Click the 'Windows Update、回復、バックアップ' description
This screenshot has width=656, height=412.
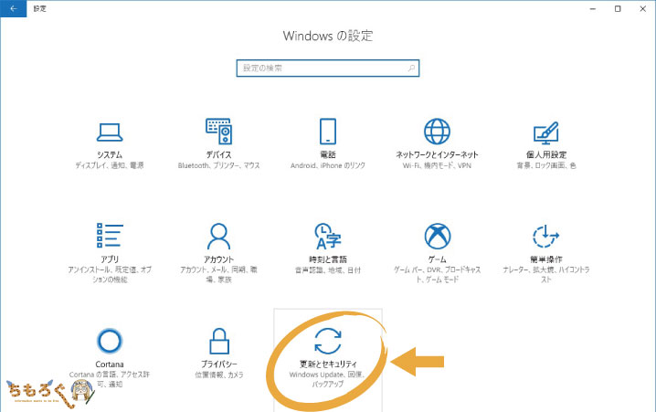(328, 379)
